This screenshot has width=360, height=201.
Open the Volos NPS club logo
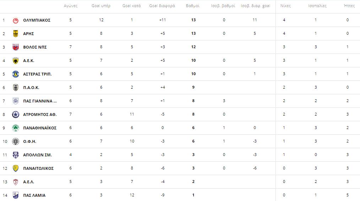pyautogui.click(x=16, y=47)
